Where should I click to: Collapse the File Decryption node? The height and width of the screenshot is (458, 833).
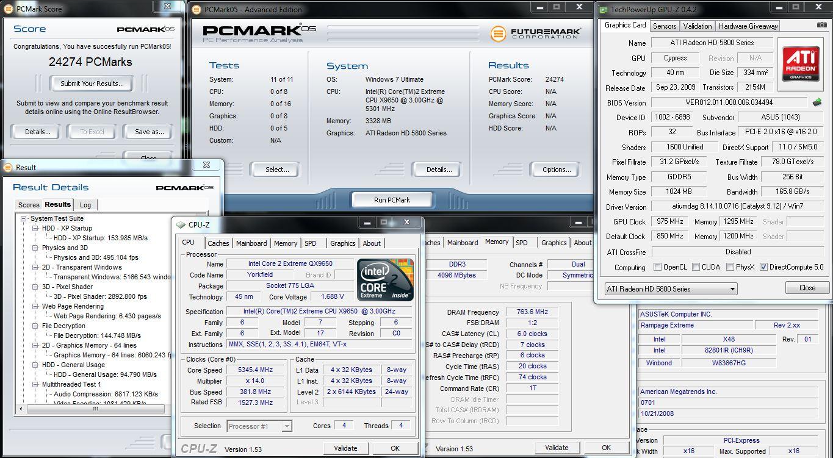pyautogui.click(x=35, y=326)
